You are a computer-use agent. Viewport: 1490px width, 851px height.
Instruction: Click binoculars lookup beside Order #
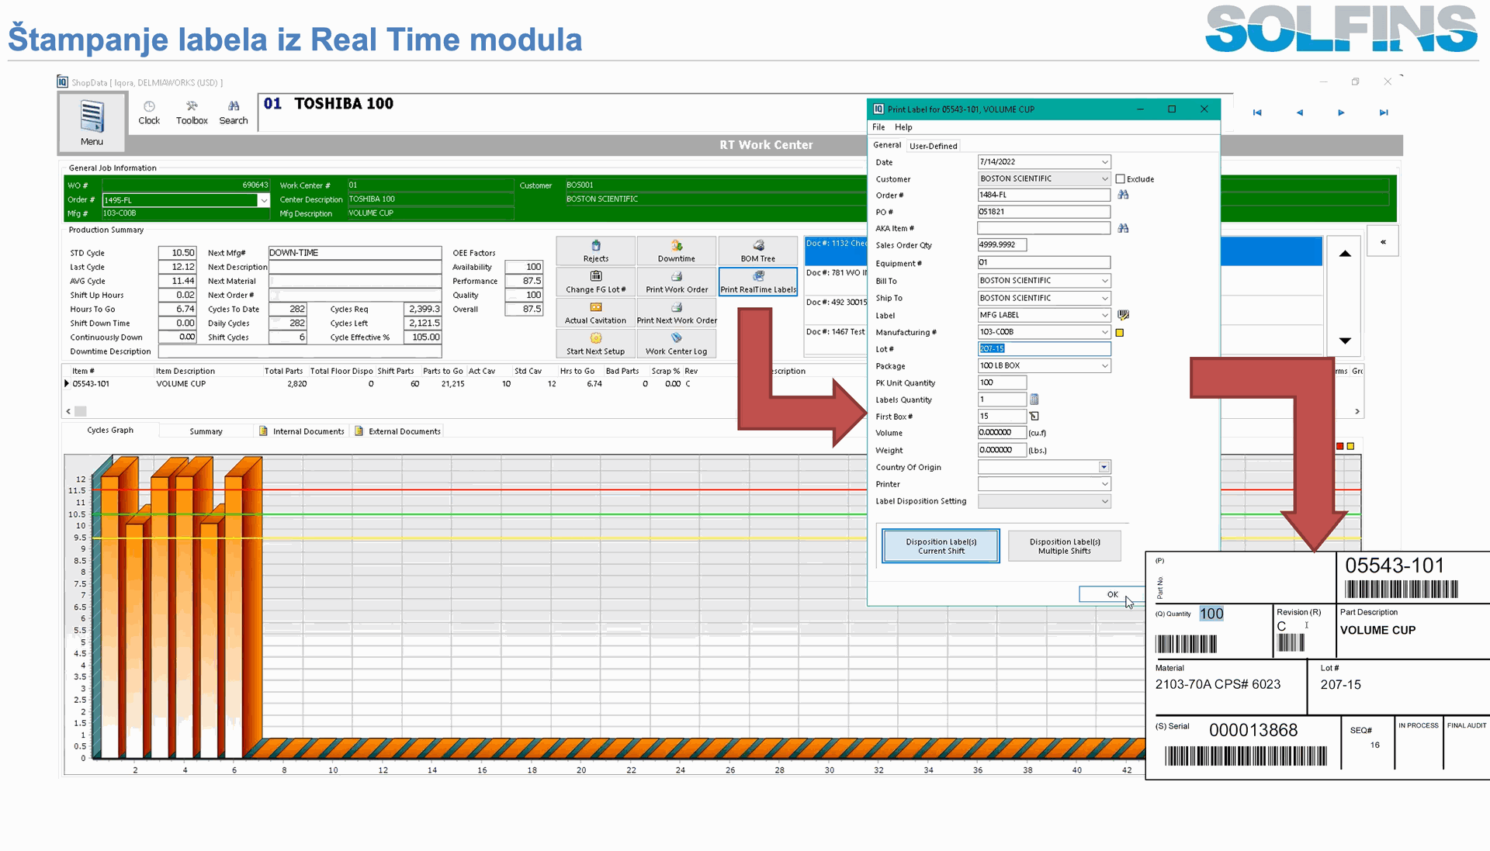pos(1123,195)
